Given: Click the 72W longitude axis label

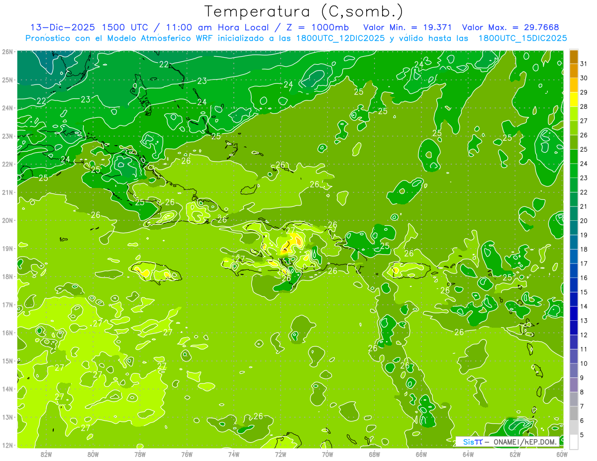Looking at the screenshot, I should tap(281, 454).
